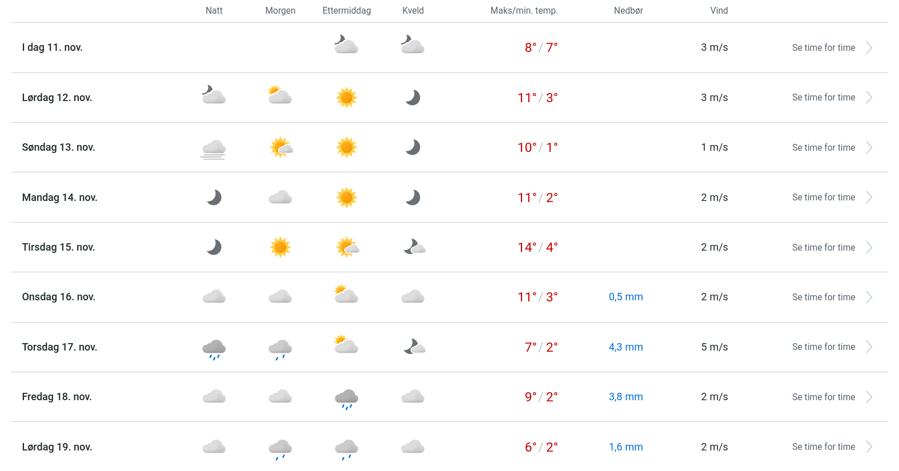Open 'Se time for time' for Lørdag 12. nov.
The image size is (899, 471).
[824, 98]
